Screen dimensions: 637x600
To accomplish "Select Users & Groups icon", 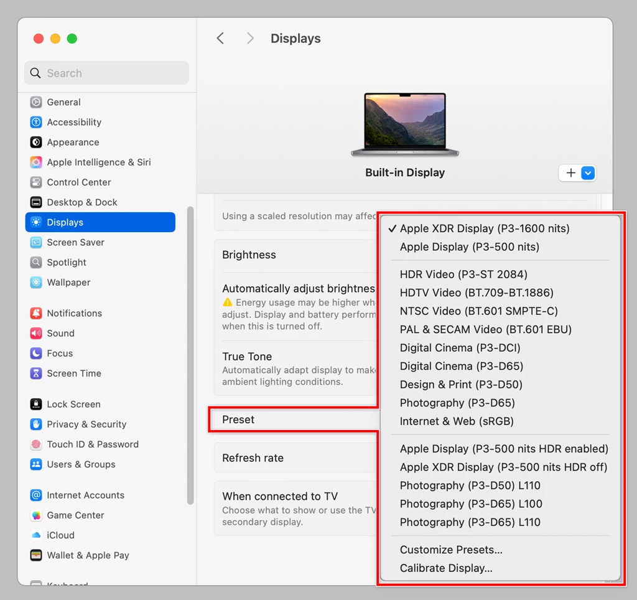I will 36,464.
